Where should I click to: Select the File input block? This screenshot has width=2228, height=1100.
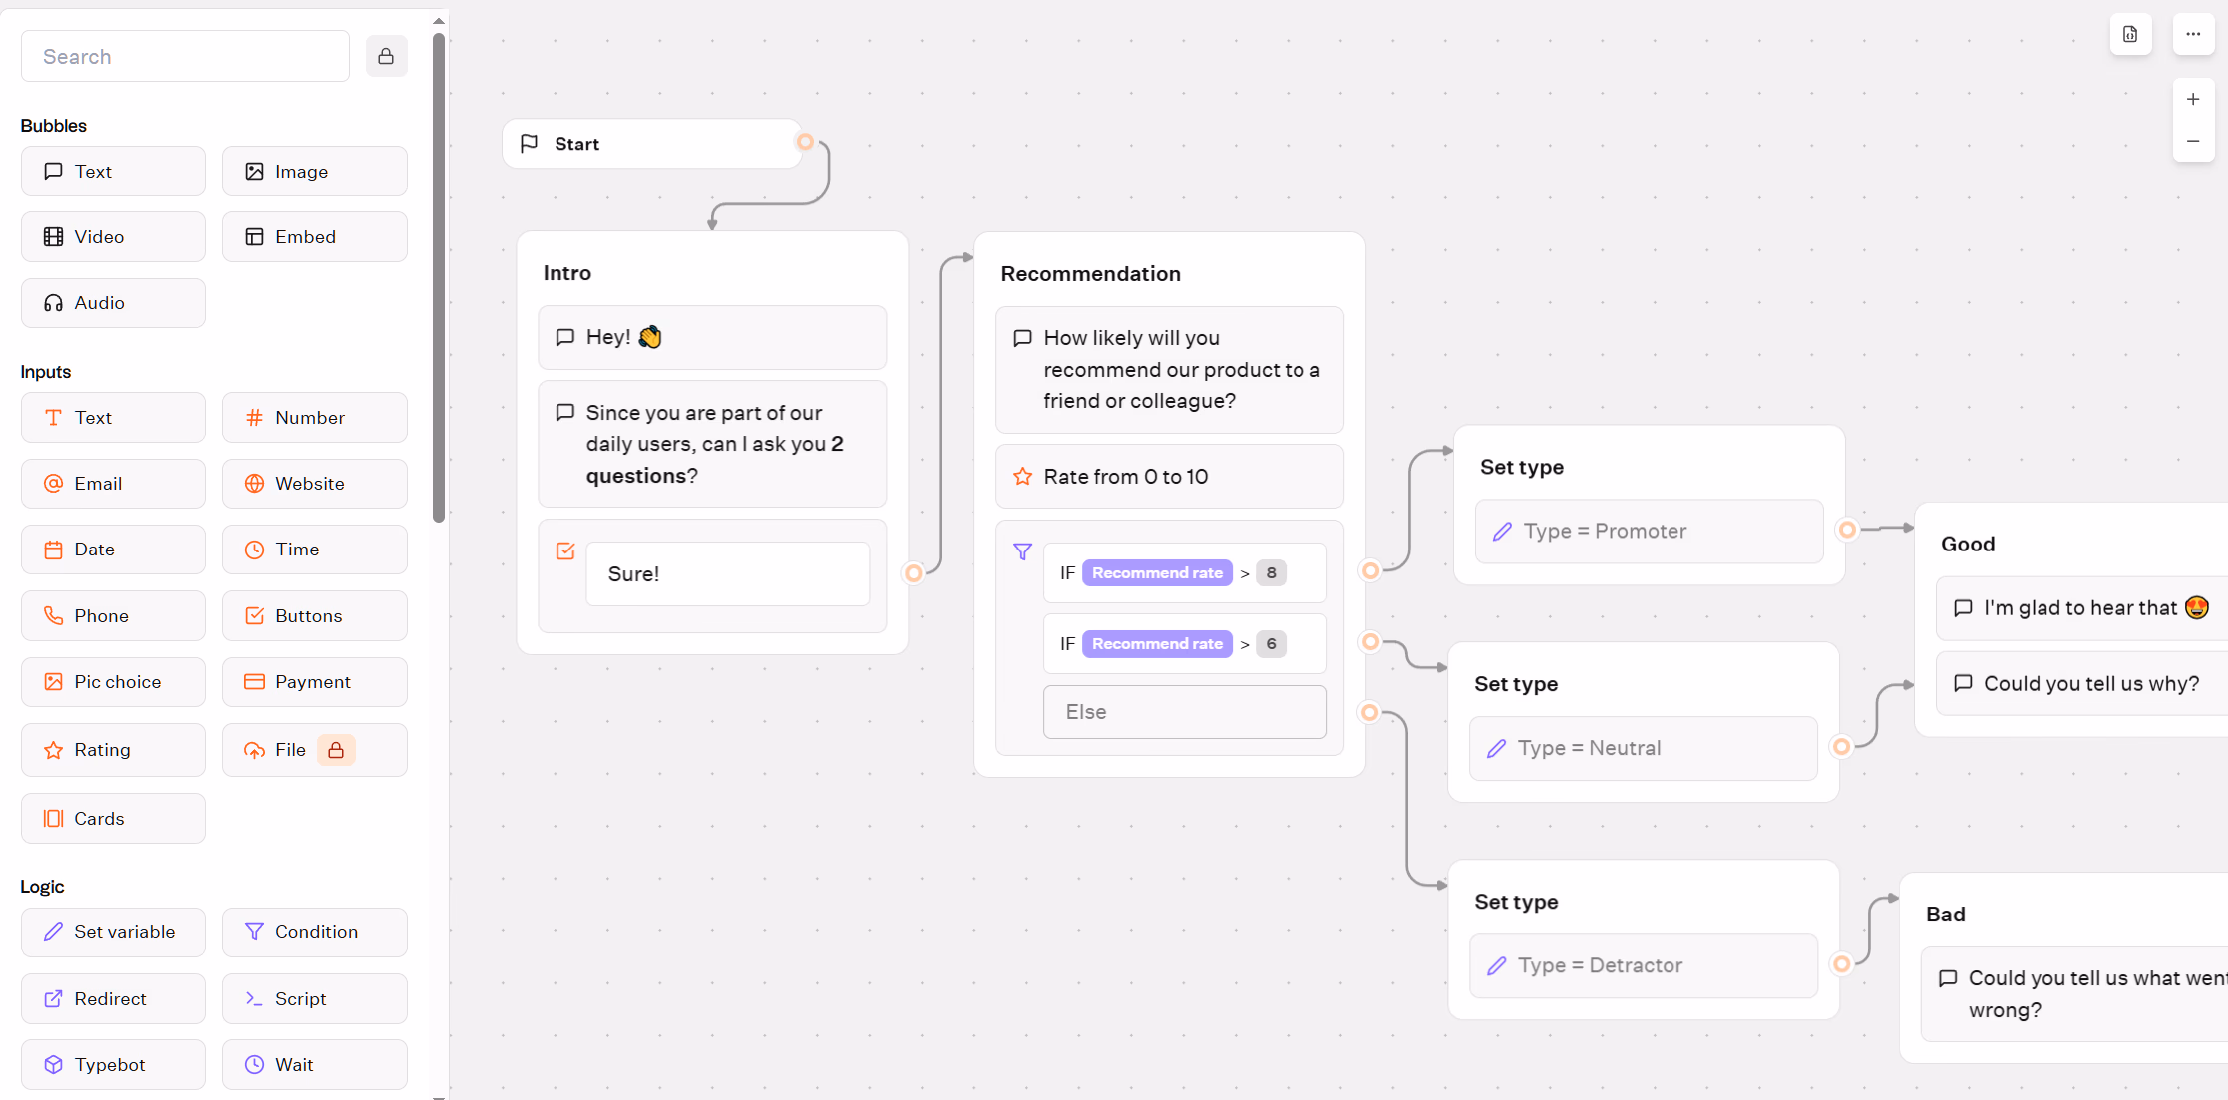point(315,750)
